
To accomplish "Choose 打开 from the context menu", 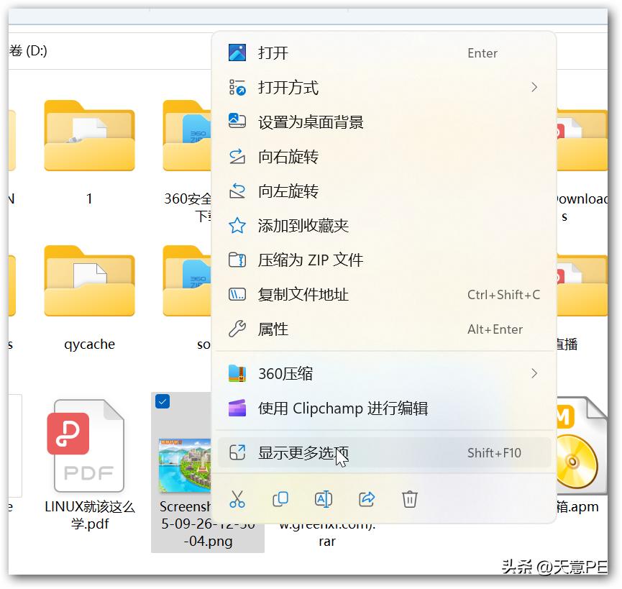I will point(384,52).
